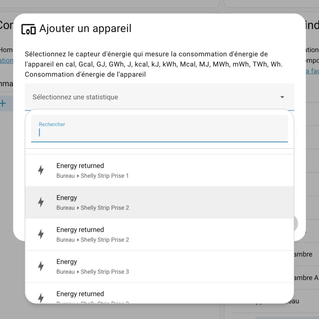Click the blue link at left page edge
Viewport: 319px width, 319px height.
click(6, 60)
